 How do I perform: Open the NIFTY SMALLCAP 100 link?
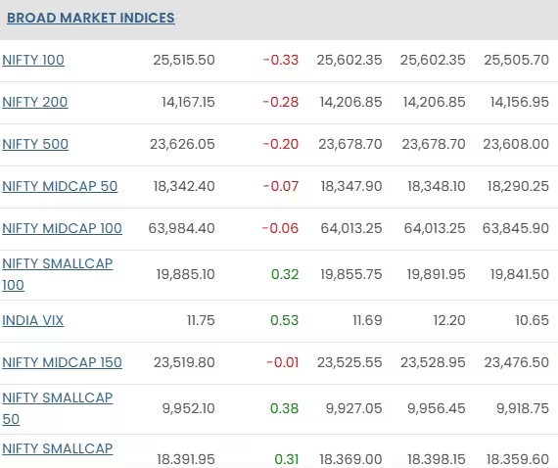(58, 274)
